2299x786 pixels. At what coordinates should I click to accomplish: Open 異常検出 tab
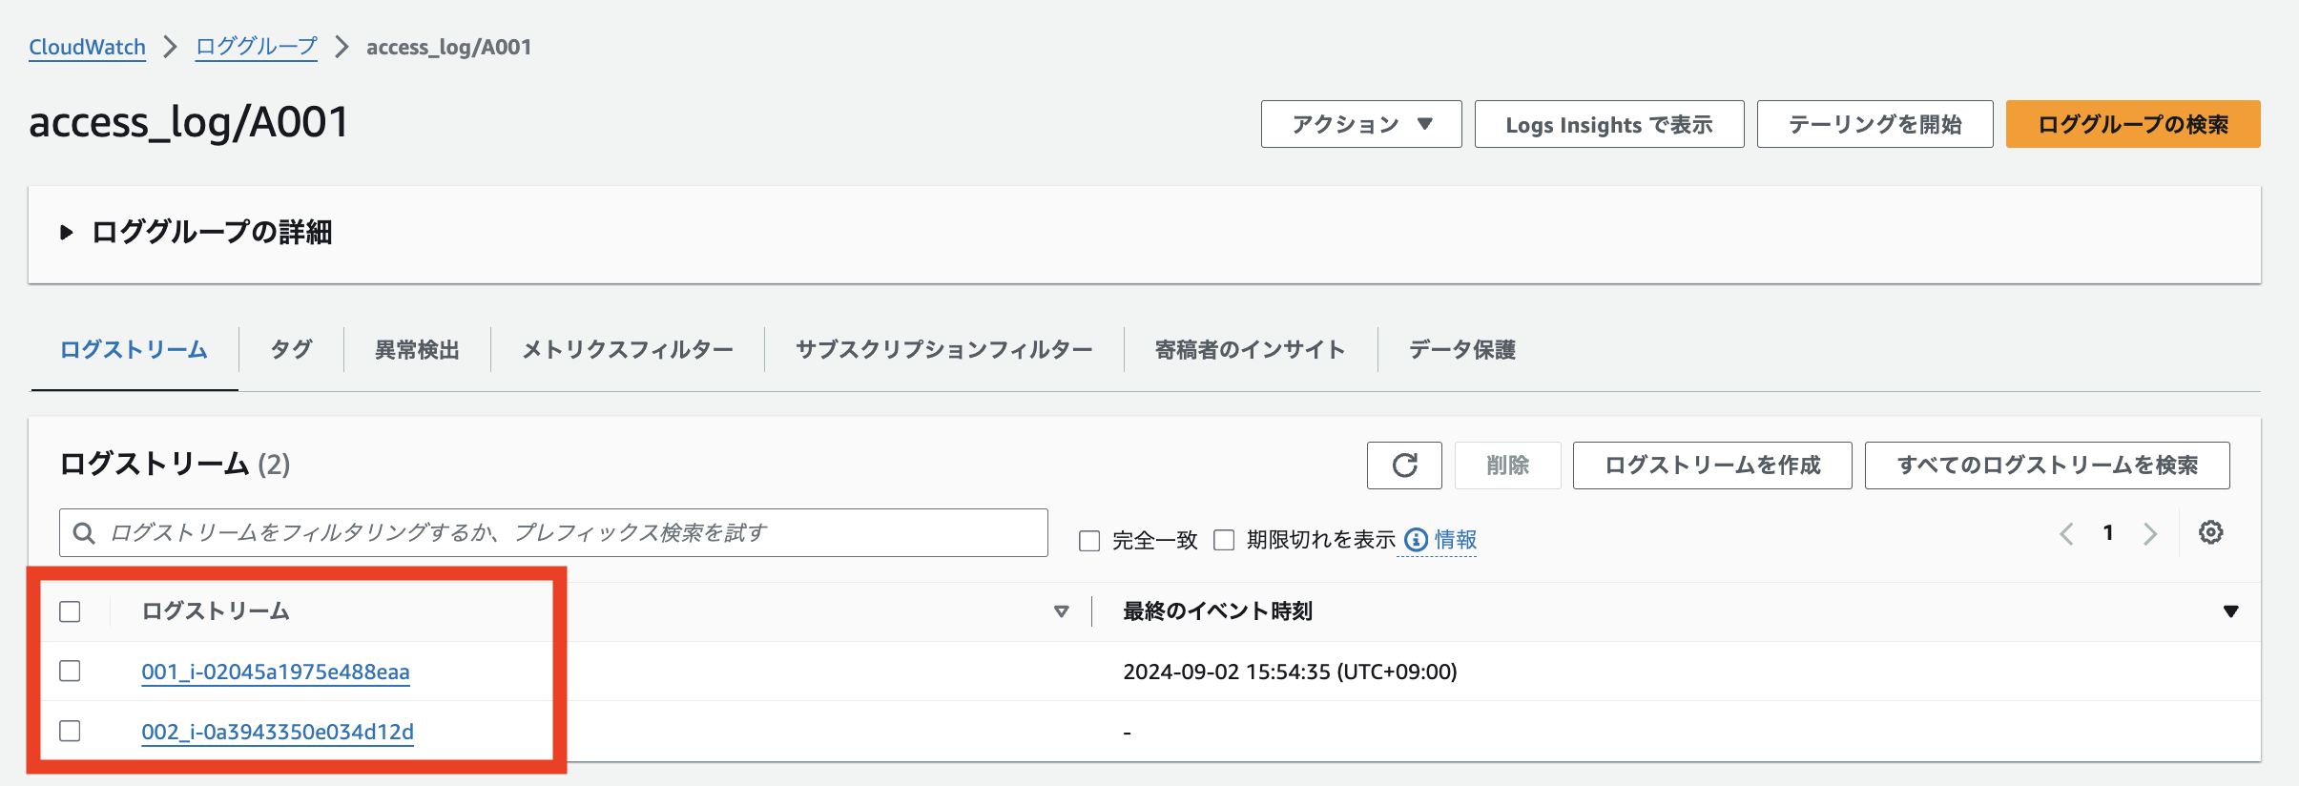click(x=417, y=350)
